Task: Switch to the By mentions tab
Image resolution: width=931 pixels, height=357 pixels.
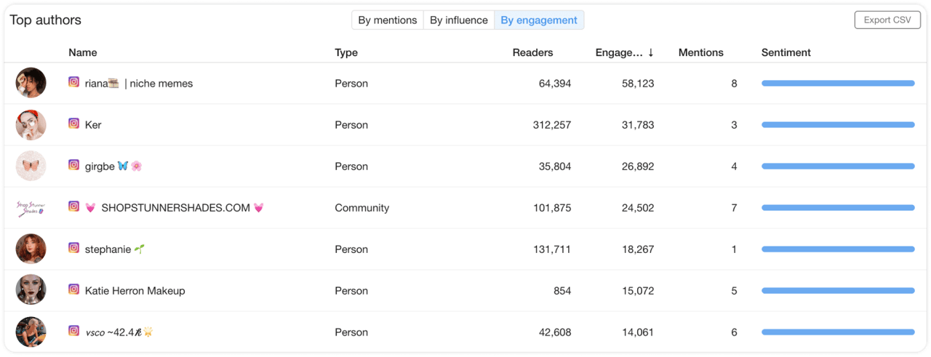Action: [388, 20]
